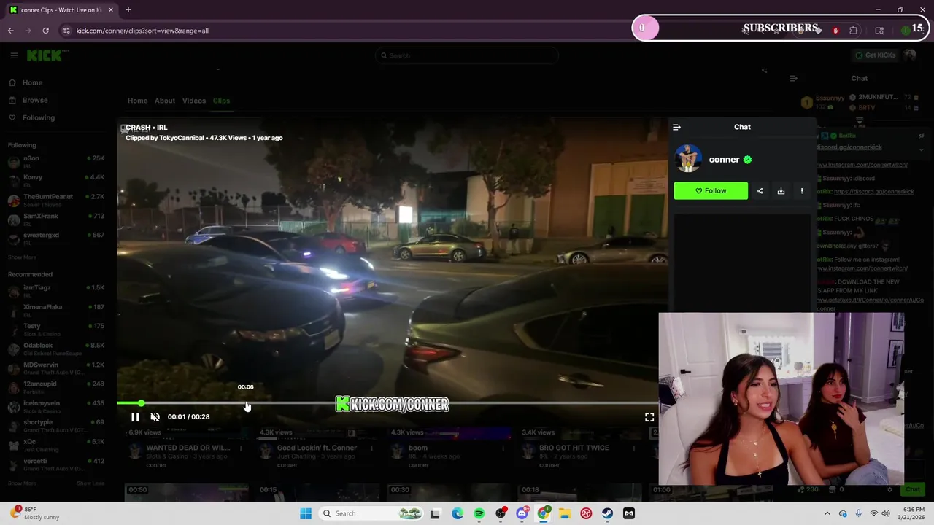Open conner's profile avatar in clip panel
This screenshot has width=934, height=525.
[688, 159]
